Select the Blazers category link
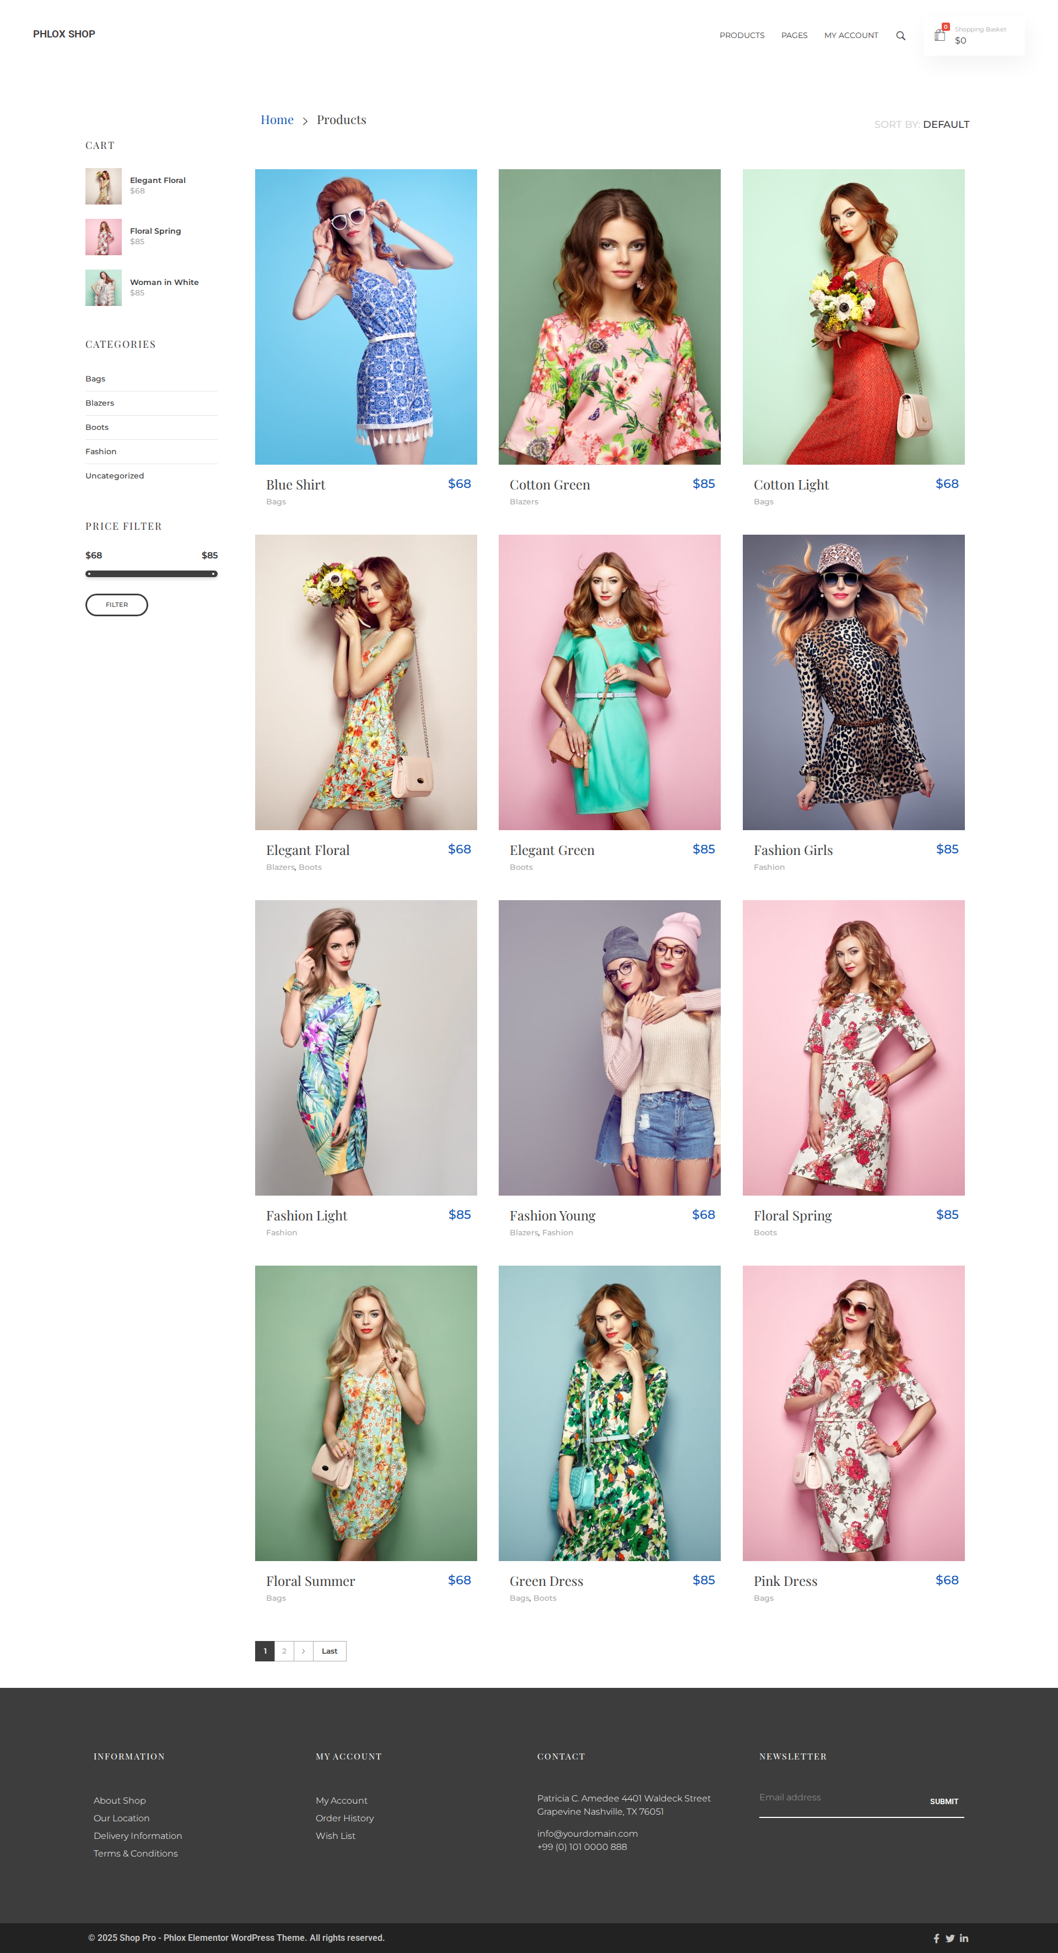The width and height of the screenshot is (1058, 1953). pos(99,402)
